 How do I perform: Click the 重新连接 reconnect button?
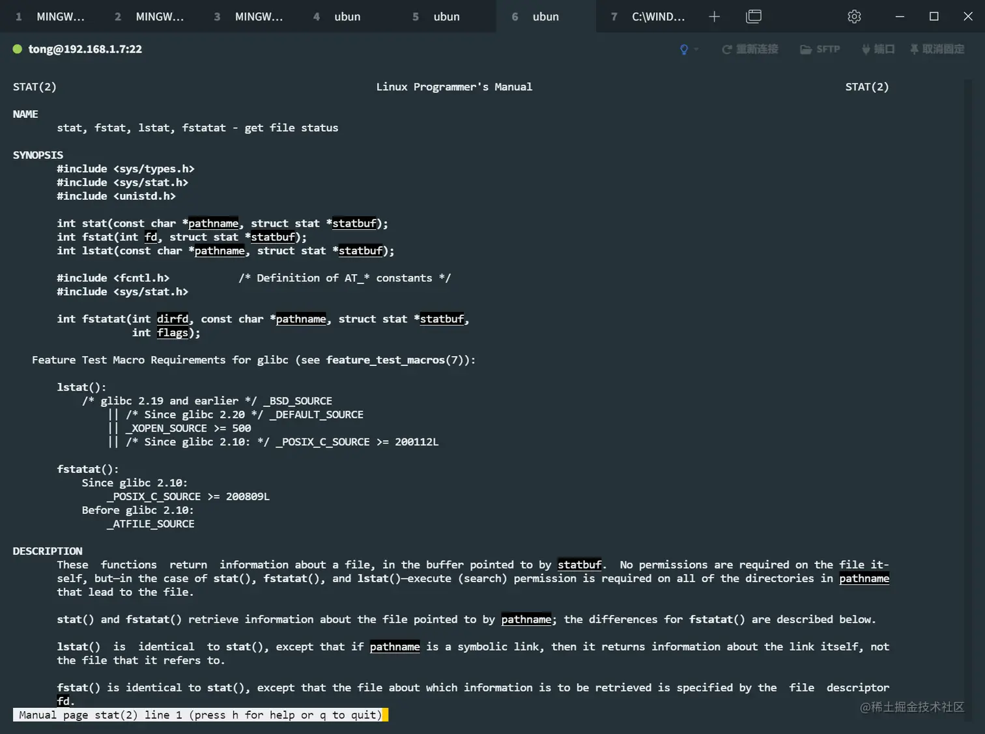tap(750, 49)
